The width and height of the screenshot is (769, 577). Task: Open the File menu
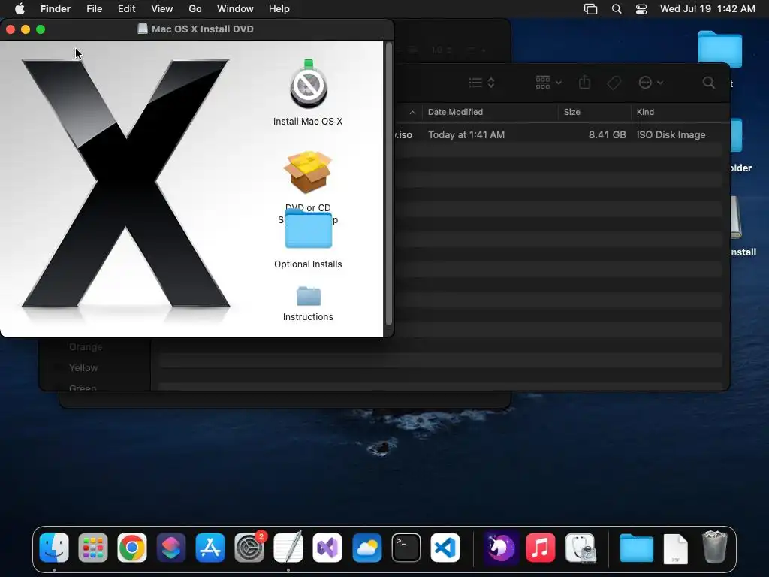[x=94, y=9]
